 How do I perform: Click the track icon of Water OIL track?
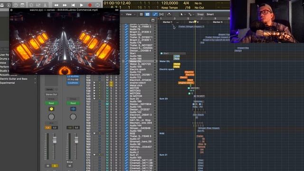[x=127, y=61]
